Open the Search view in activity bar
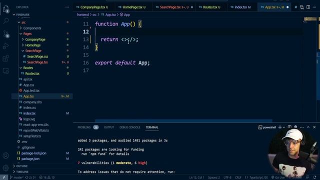320x180 pixels. tap(5, 20)
